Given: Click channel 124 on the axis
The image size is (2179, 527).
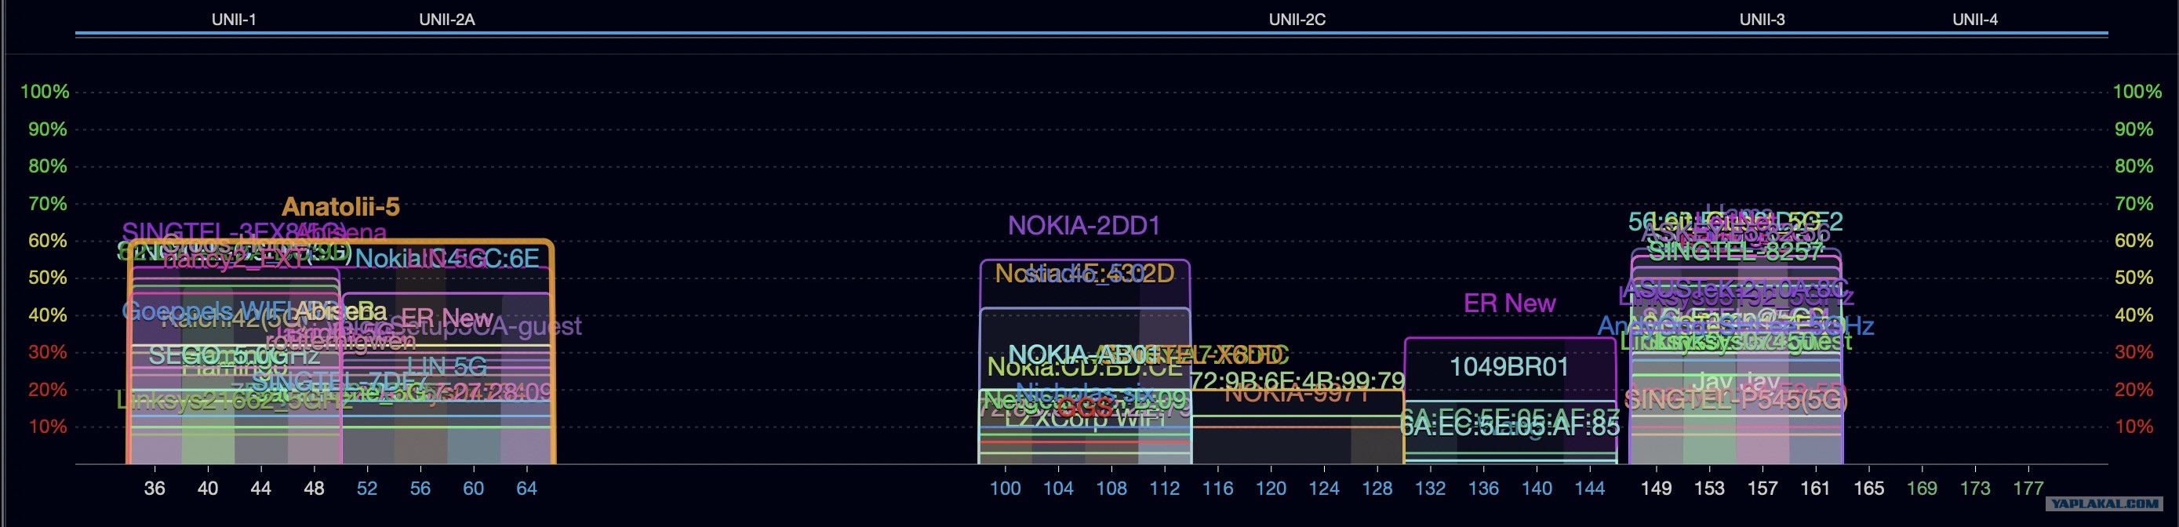Looking at the screenshot, I should click(1324, 488).
